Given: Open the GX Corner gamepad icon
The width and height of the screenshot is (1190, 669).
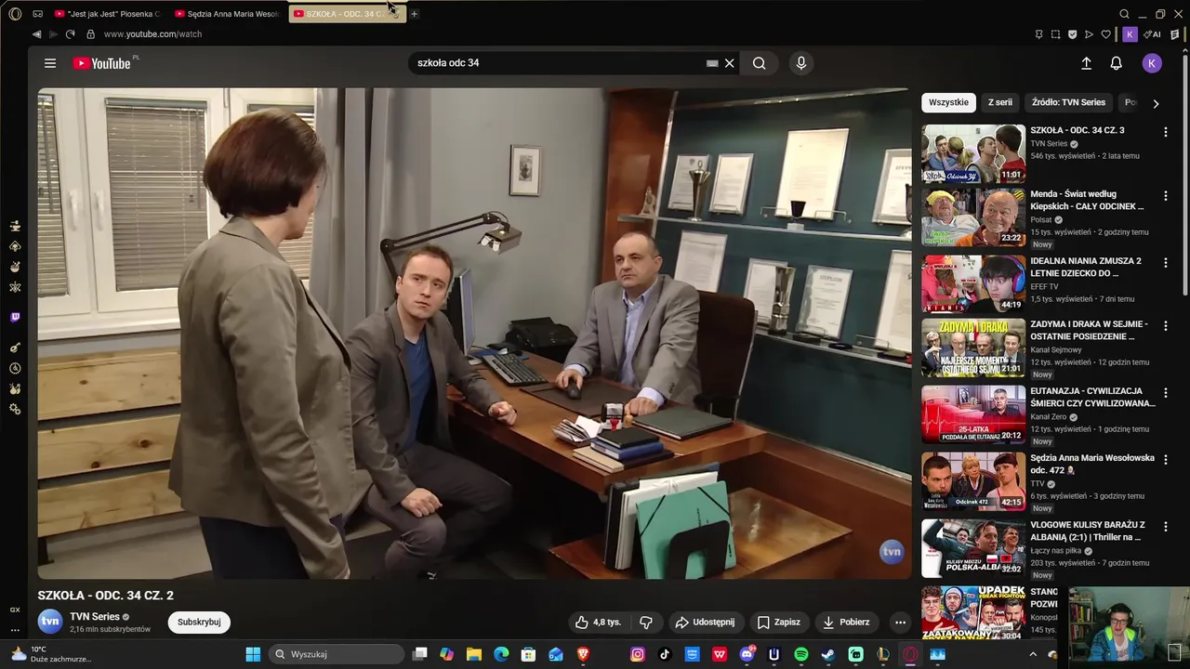Looking at the screenshot, I should (37, 14).
